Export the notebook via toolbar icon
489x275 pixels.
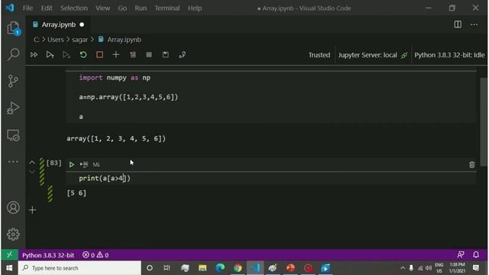(182, 55)
